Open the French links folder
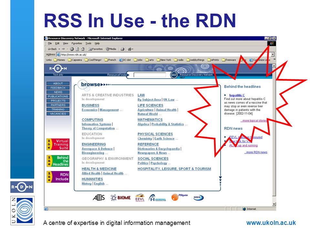310x233 pixels. (110, 60)
